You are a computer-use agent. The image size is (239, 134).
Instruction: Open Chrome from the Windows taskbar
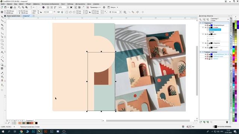click(21, 131)
